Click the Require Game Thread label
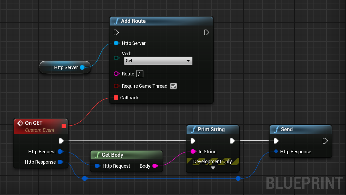Screen dimensions: 346x195 (144, 86)
